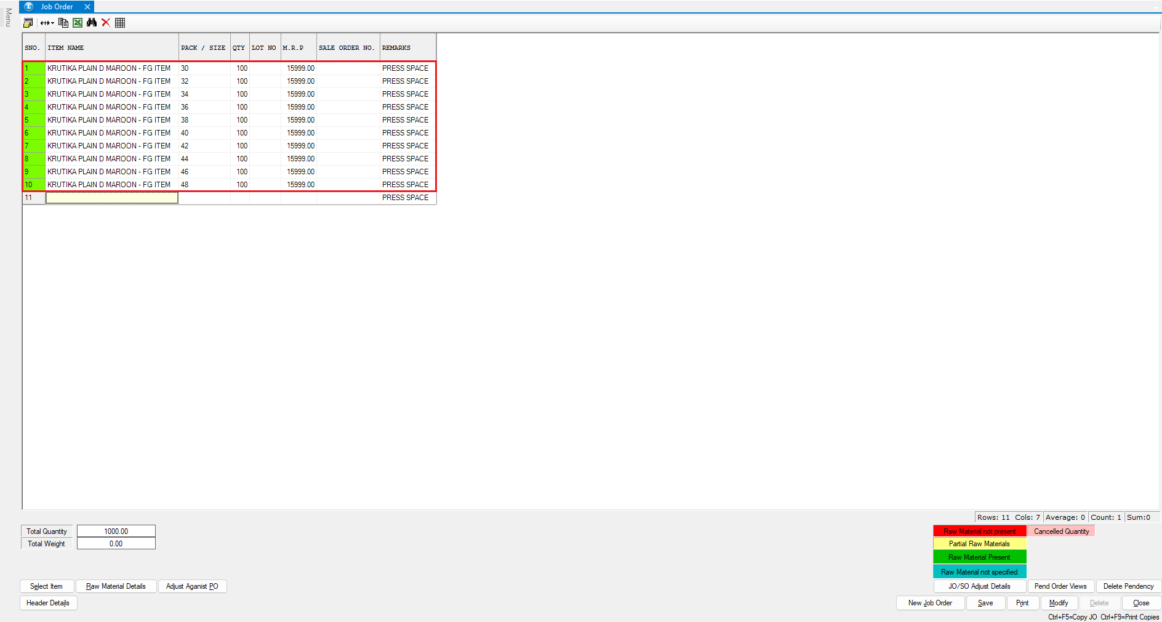Click the Total Quantity field
This screenshot has width=1162, height=622.
click(x=116, y=531)
